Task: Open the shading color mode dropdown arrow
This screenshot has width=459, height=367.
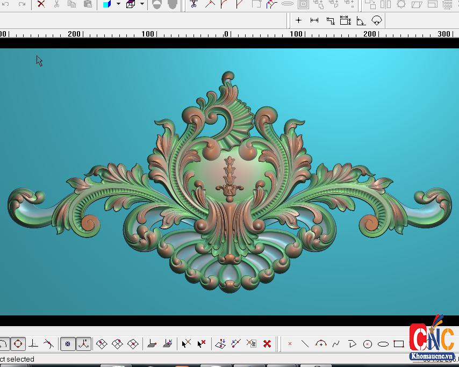Action: [x=118, y=4]
